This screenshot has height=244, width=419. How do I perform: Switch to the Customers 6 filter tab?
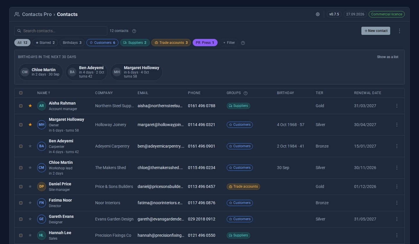(x=102, y=43)
